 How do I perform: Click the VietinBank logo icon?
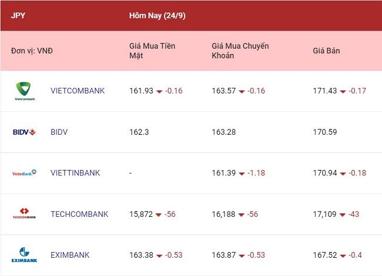pyautogui.click(x=24, y=173)
